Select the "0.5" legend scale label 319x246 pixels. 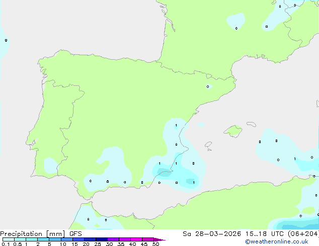pos(17,244)
